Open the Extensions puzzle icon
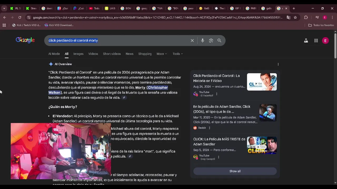Viewport: 337px width, 189px height. 306,18
